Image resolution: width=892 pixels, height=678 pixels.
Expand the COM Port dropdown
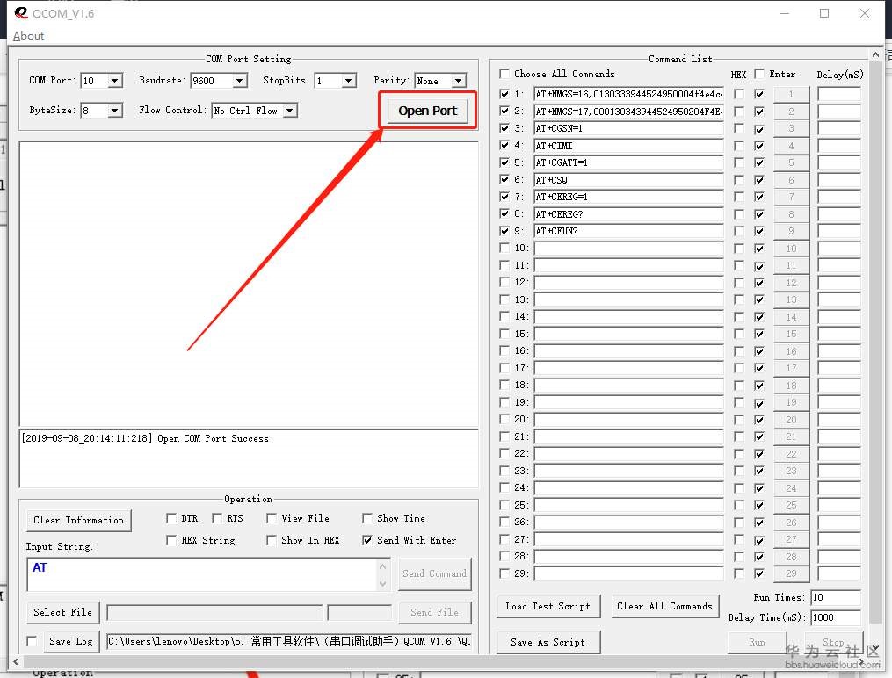[115, 81]
